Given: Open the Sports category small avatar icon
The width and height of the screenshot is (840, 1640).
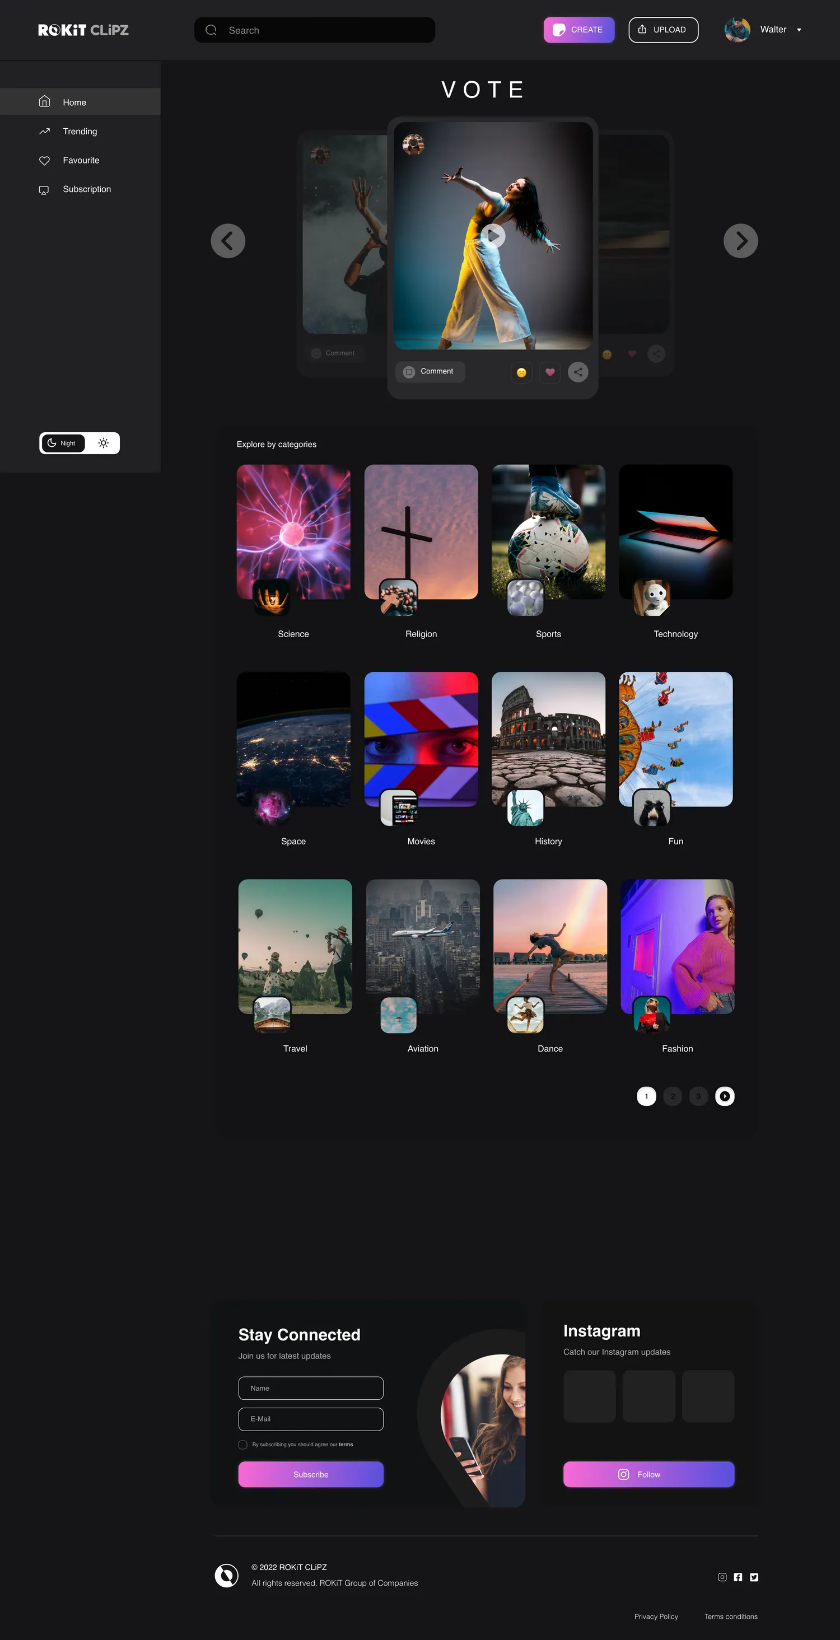Looking at the screenshot, I should click(525, 598).
